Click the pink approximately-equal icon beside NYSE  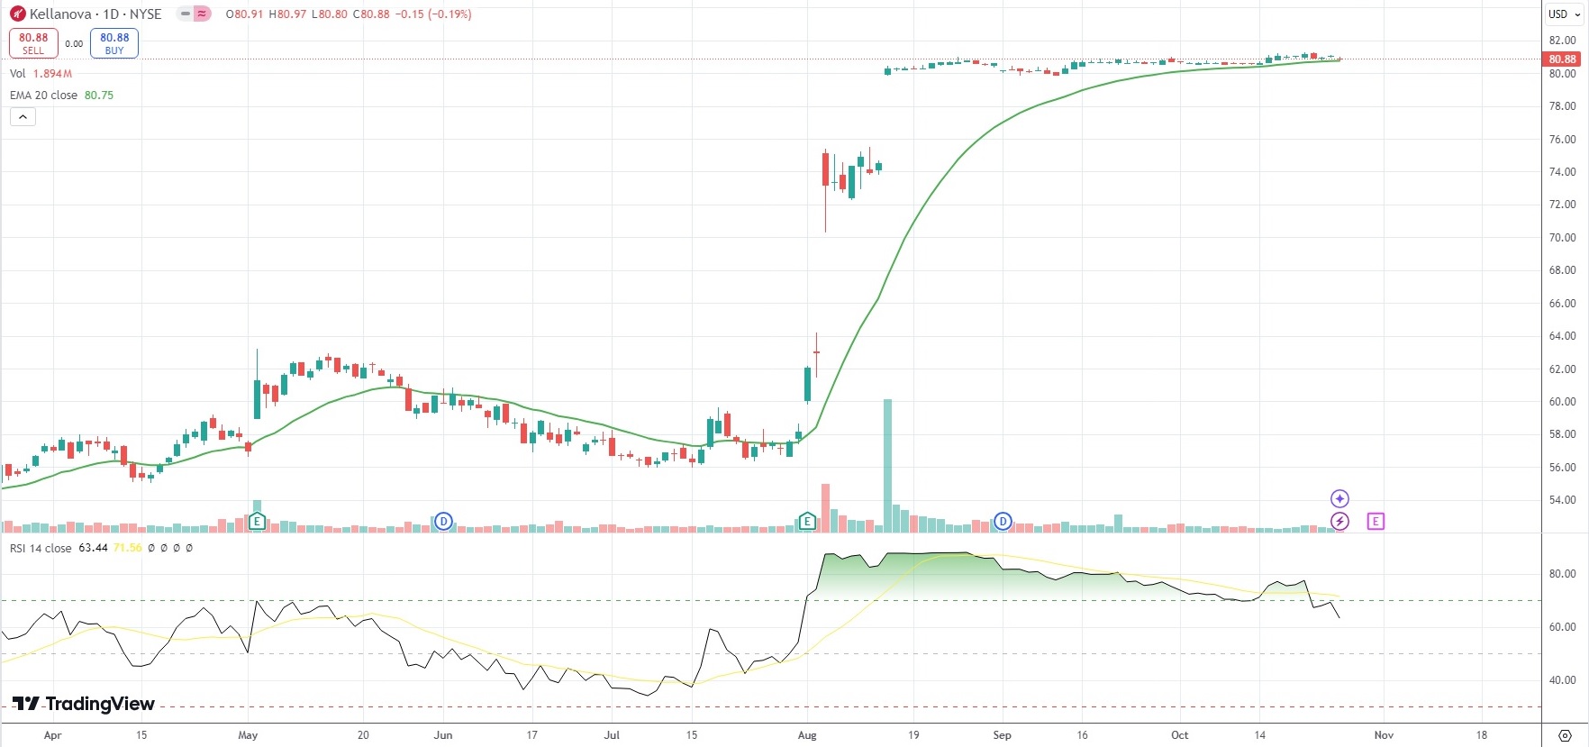pos(202,14)
